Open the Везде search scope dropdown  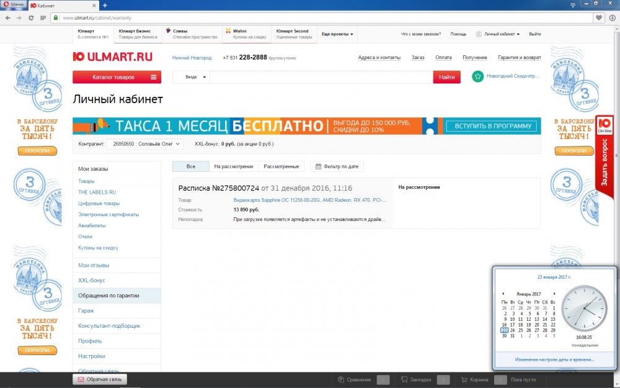pyautogui.click(x=191, y=77)
